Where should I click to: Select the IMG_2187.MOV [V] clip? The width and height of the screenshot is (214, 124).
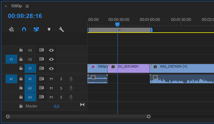(x=182, y=68)
